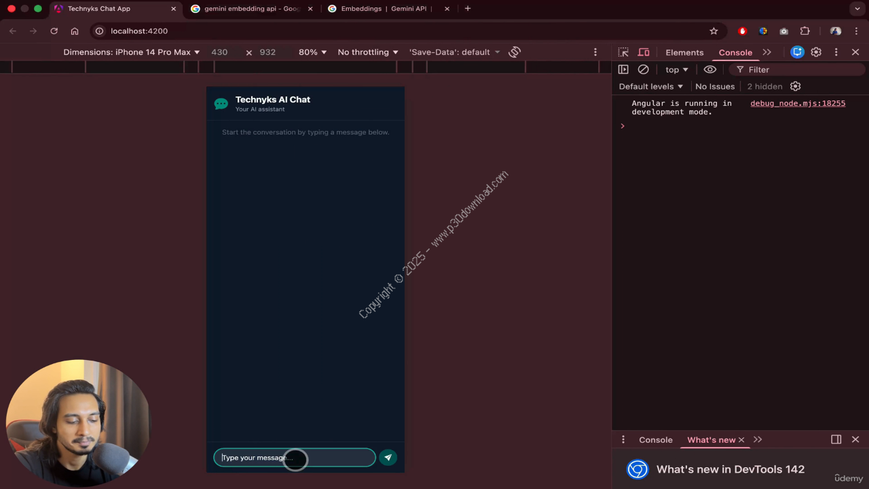Viewport: 869px width, 489px height.
Task: Open the Dimensions iPhone 14 Pro Max dropdown
Action: tap(131, 52)
